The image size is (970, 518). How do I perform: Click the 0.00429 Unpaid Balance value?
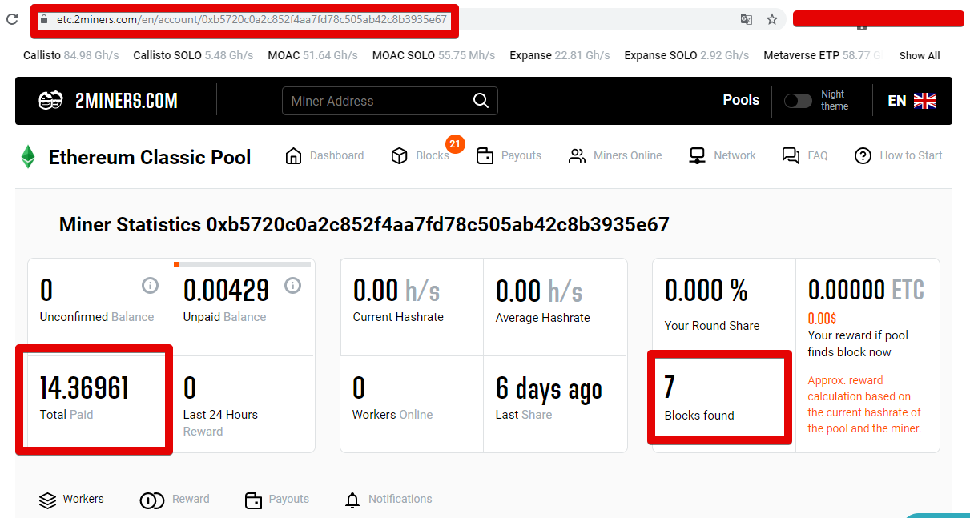coord(226,290)
